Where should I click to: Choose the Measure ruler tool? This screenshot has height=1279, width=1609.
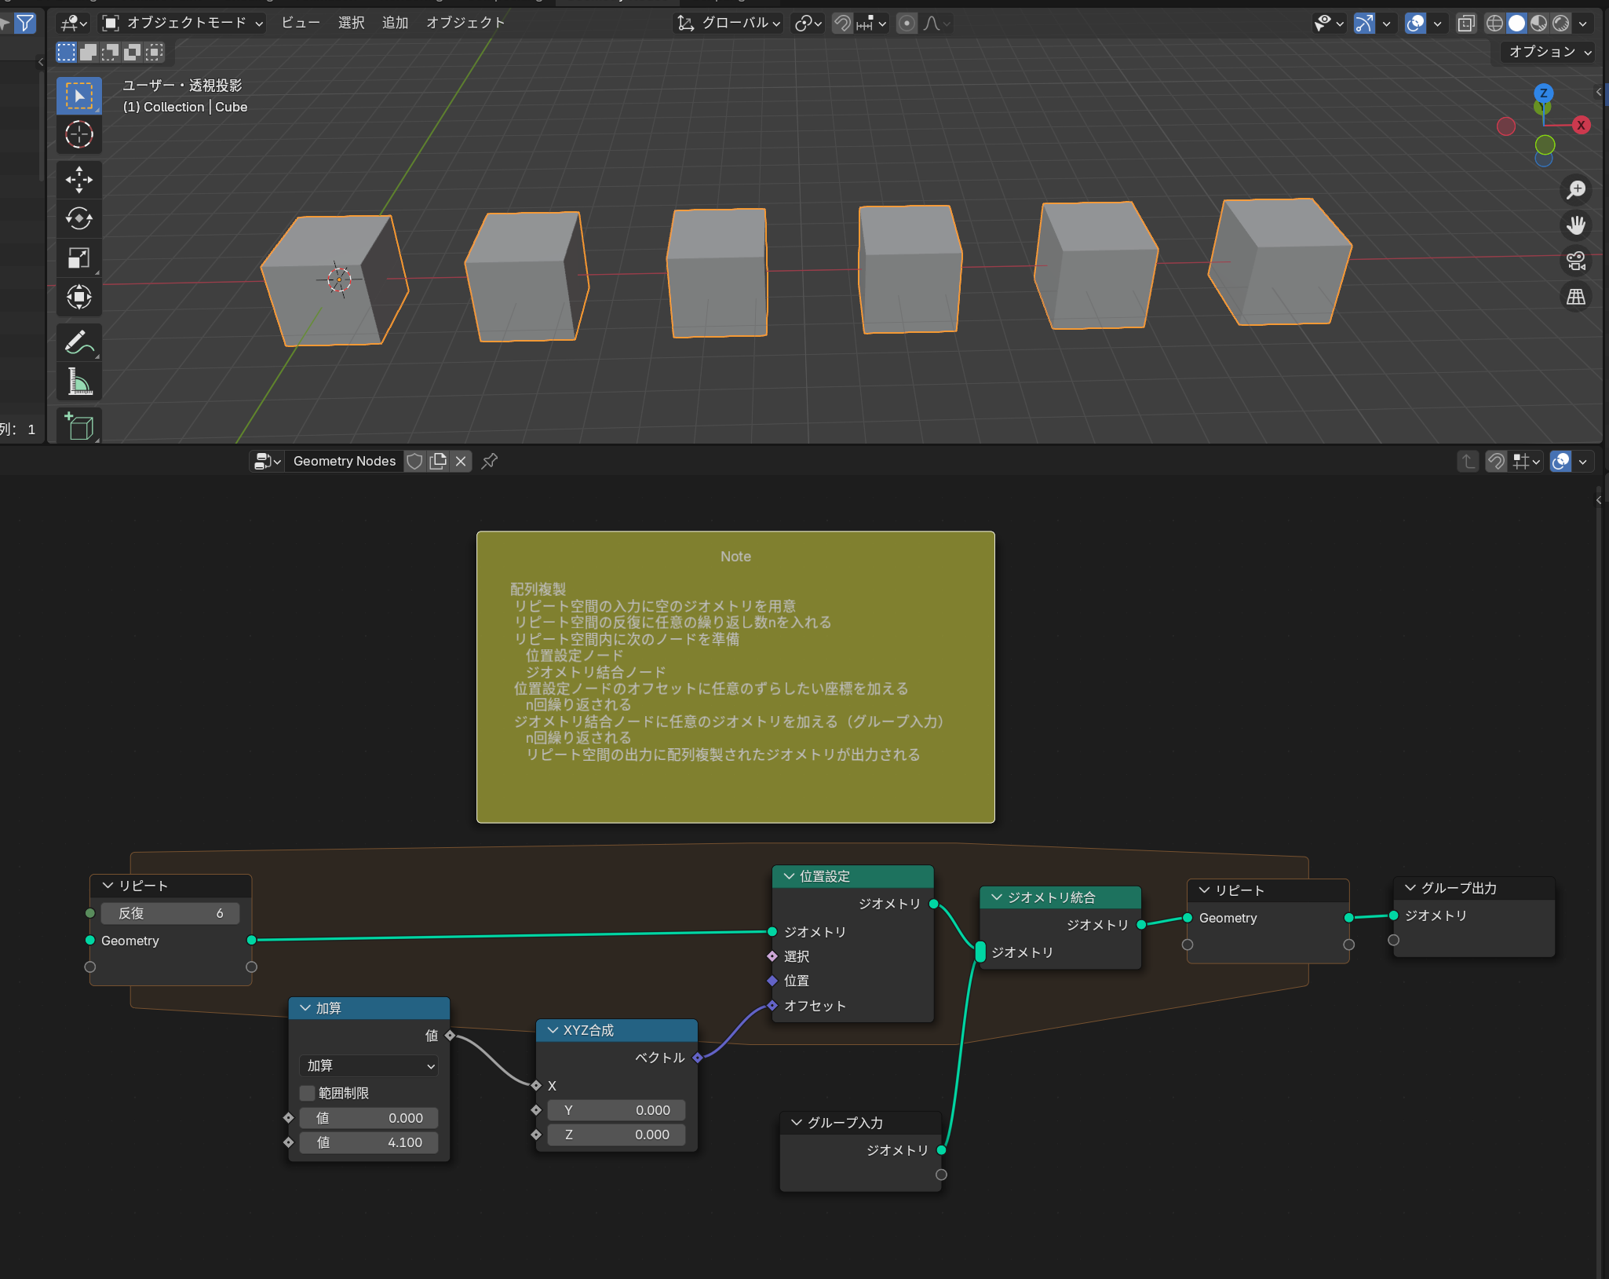[78, 382]
